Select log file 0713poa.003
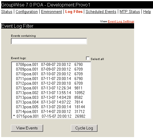This screenshot has width=153, height=140. point(51,97)
